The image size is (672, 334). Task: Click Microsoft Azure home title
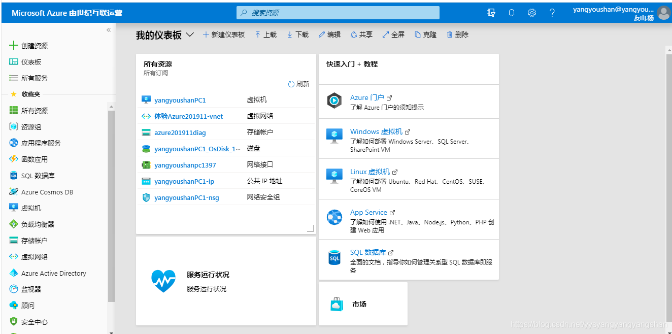pos(67,13)
